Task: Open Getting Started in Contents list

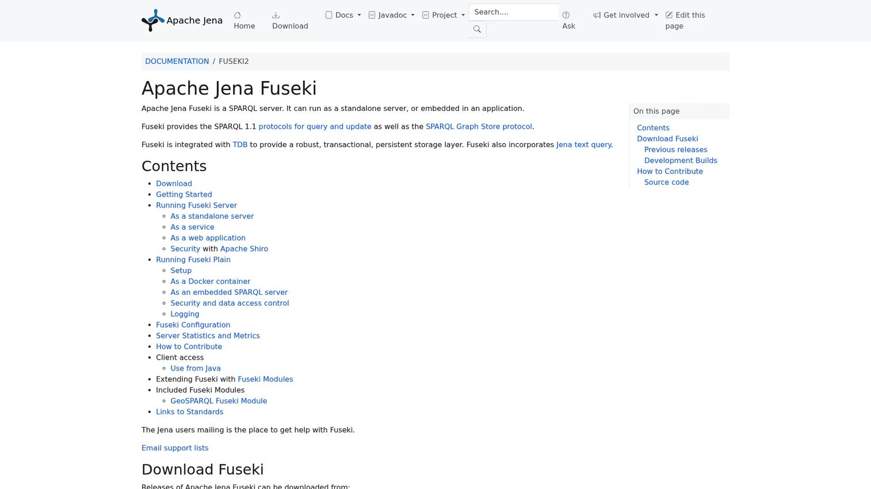Action: 184,194
